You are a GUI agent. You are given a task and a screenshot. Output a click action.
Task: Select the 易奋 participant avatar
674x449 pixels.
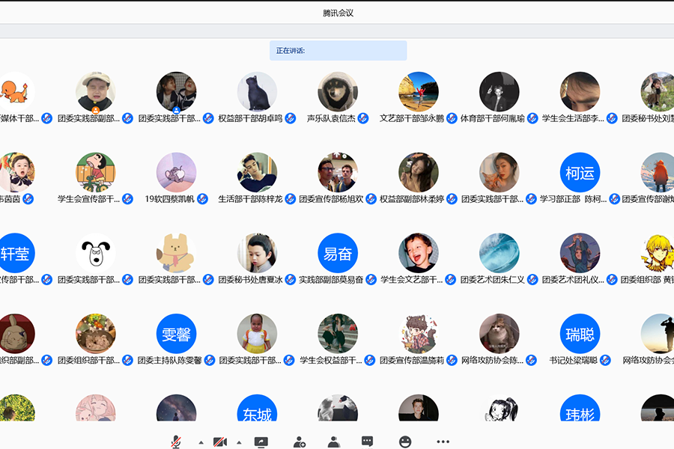(338, 254)
